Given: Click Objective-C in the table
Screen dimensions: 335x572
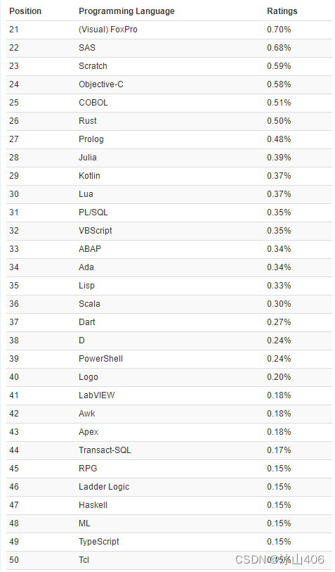Looking at the screenshot, I should [101, 84].
